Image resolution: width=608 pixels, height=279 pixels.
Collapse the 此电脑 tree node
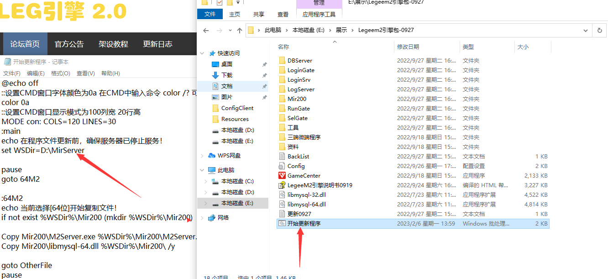(x=203, y=170)
